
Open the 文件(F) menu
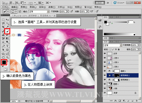tap(5, 7)
